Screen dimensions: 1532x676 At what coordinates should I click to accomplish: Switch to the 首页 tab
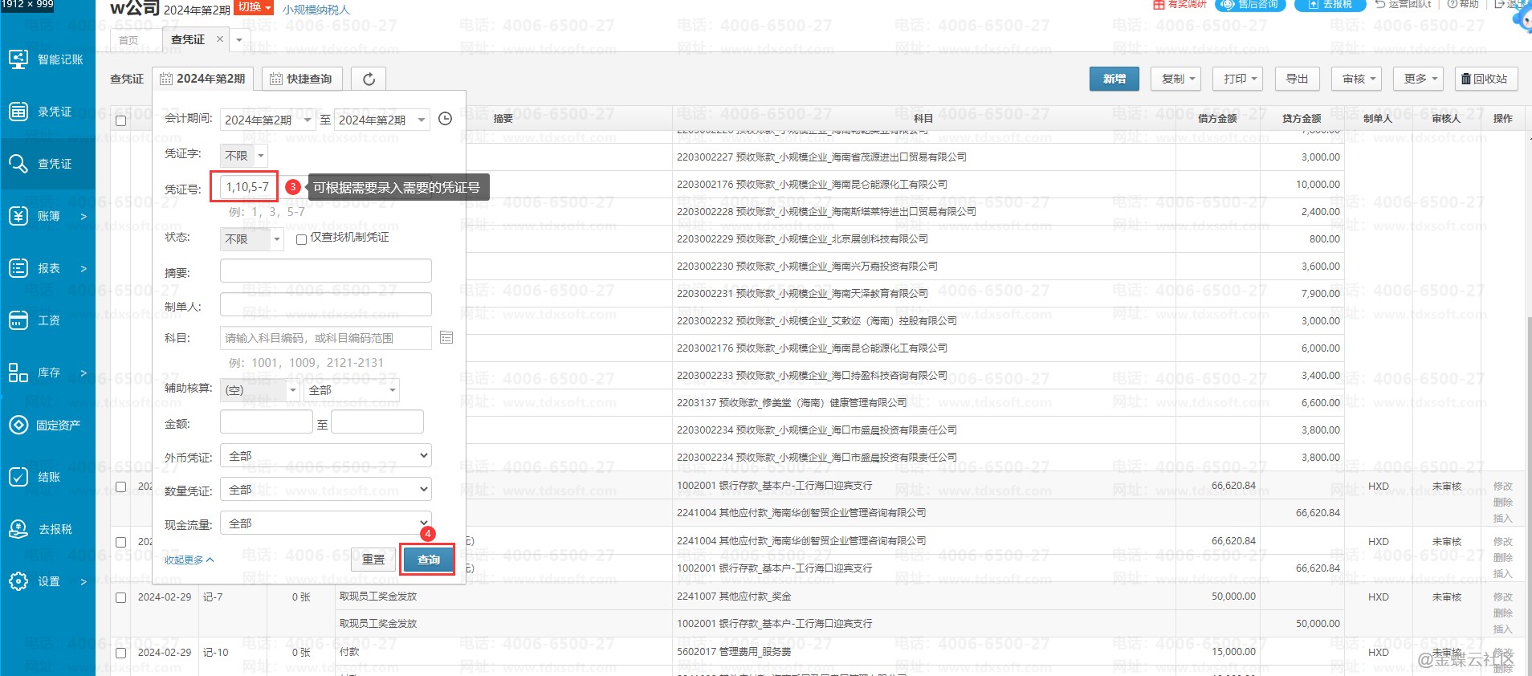pos(128,40)
